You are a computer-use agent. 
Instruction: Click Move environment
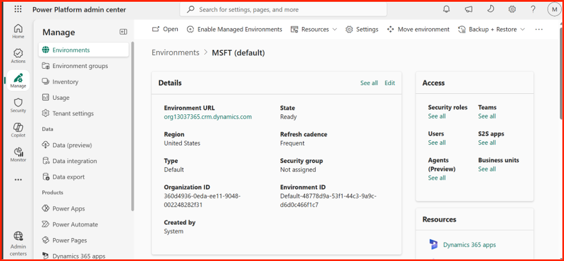418,29
